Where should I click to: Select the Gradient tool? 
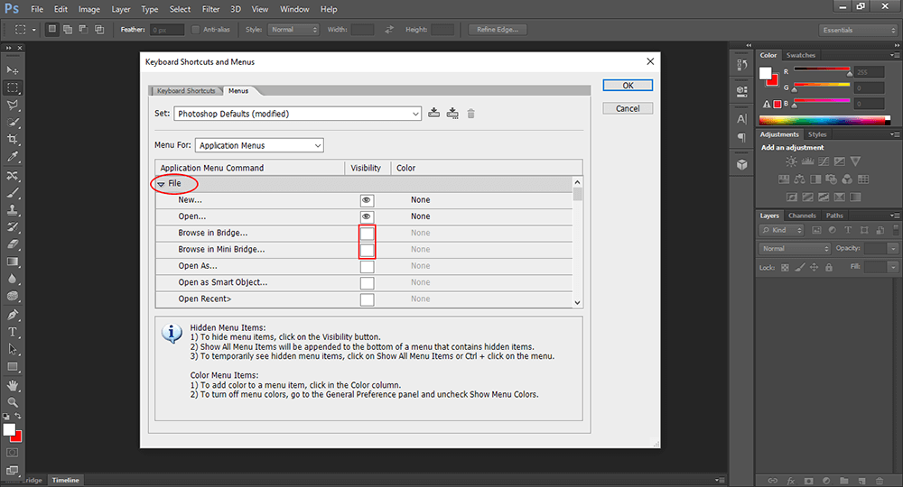12,262
